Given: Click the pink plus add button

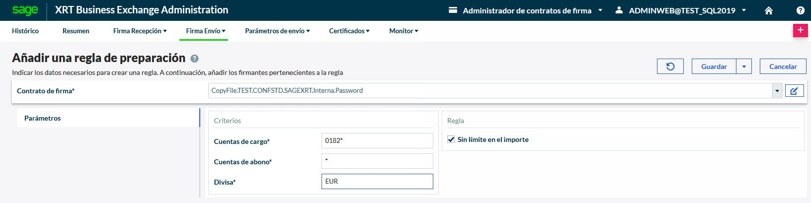Looking at the screenshot, I should pos(800,30).
